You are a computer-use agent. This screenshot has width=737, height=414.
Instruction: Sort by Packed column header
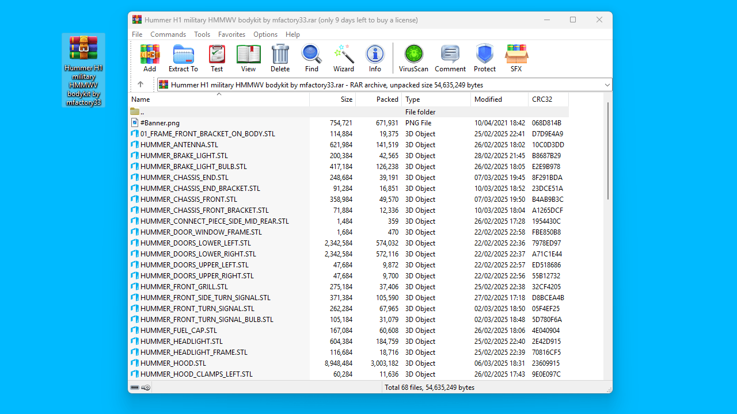click(x=379, y=99)
